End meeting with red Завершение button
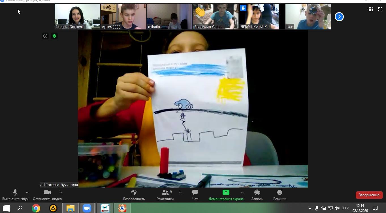 tap(369, 195)
